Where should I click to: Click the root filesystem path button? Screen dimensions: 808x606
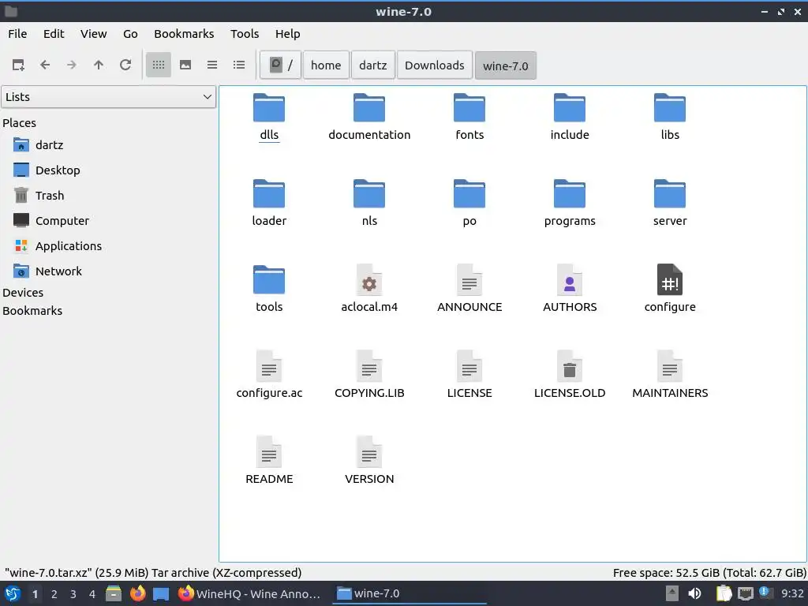pyautogui.click(x=280, y=65)
